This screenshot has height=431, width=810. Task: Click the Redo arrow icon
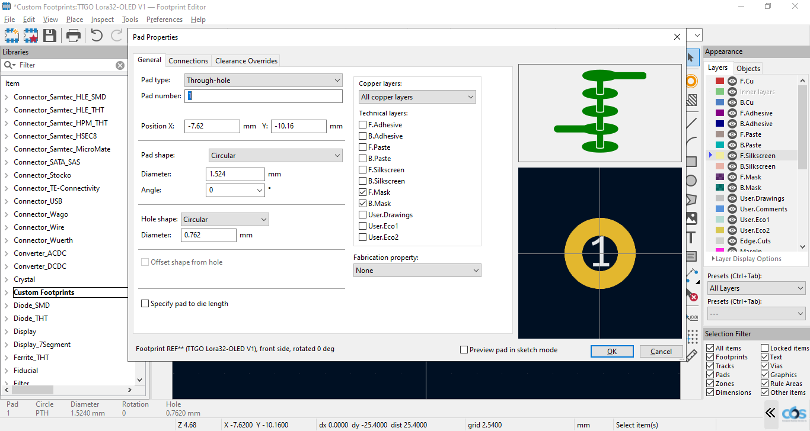(x=117, y=36)
